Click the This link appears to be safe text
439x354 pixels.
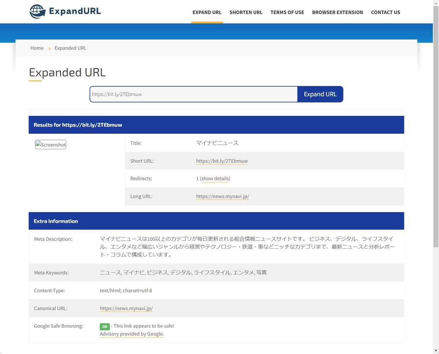144,326
